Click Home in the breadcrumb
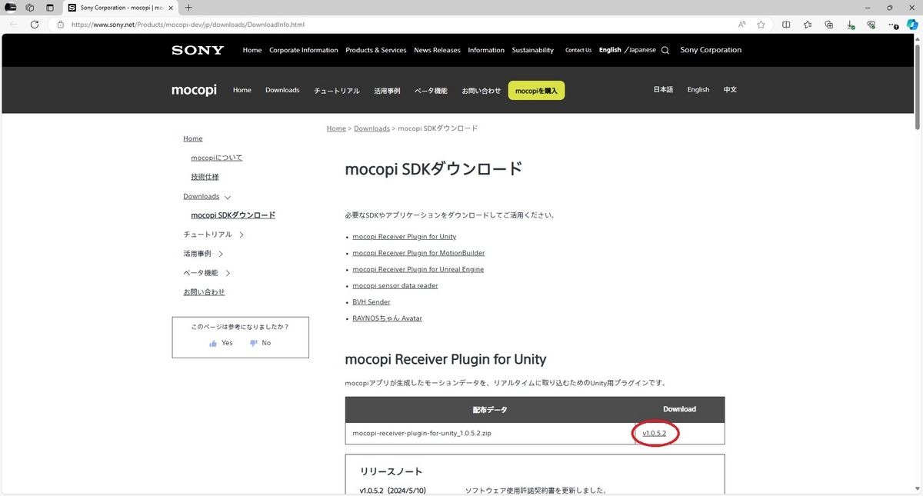The width and height of the screenshot is (923, 496). click(x=336, y=128)
